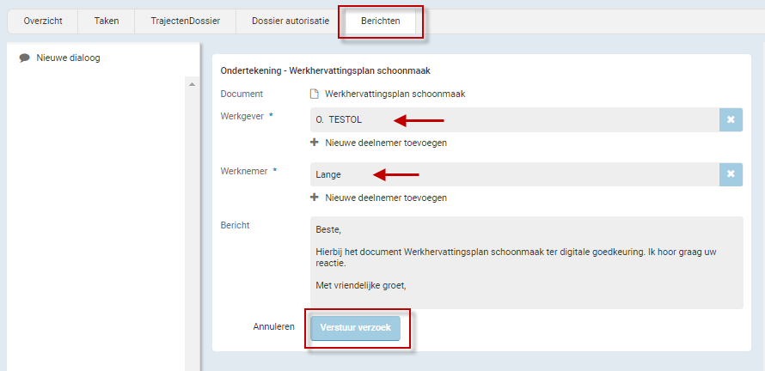Cancel the request via Annuleren
The image size is (765, 371).
click(x=274, y=327)
